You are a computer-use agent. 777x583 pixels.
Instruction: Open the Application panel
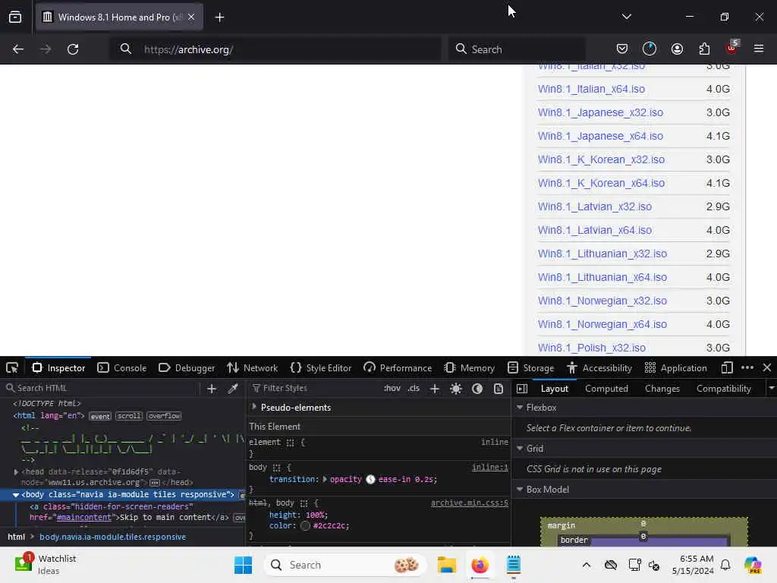pos(675,368)
